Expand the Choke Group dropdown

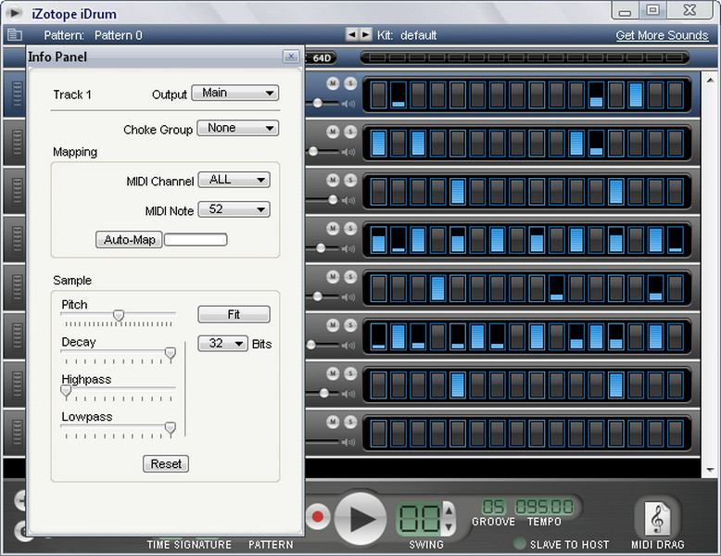tap(237, 128)
